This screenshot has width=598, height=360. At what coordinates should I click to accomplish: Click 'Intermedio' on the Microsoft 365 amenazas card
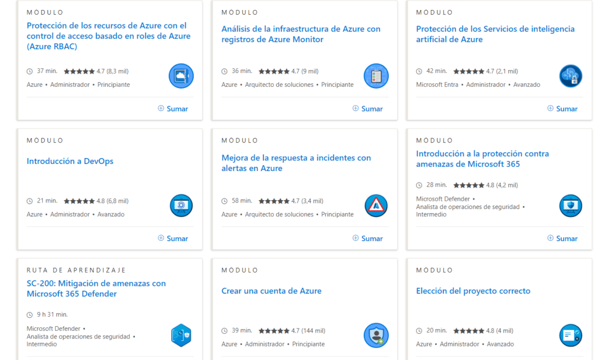click(431, 215)
